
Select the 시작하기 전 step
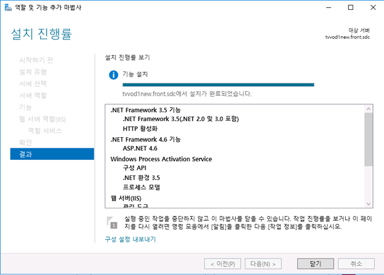pyautogui.click(x=36, y=60)
